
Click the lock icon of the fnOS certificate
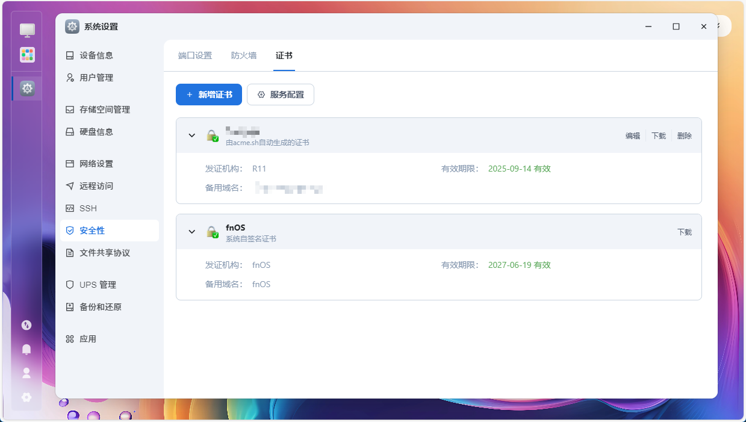point(212,232)
